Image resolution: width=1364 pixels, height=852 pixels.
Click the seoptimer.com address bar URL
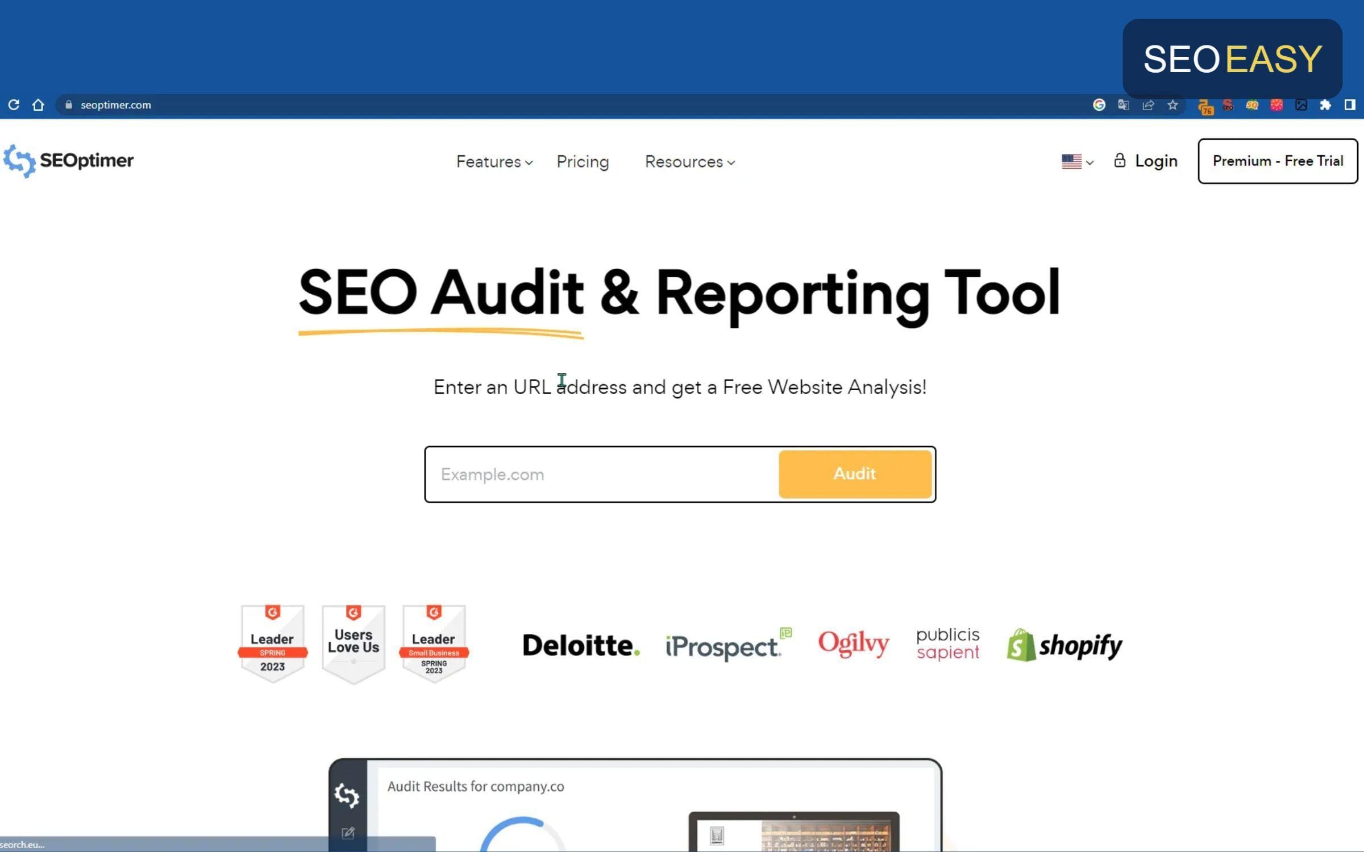(x=115, y=105)
